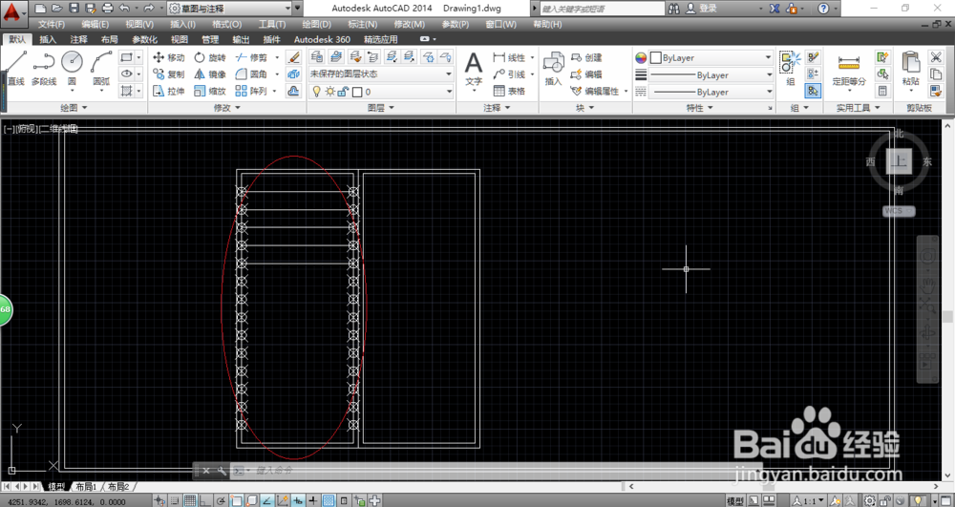Click the Group (组) tool
This screenshot has height=507, width=955.
[791, 68]
